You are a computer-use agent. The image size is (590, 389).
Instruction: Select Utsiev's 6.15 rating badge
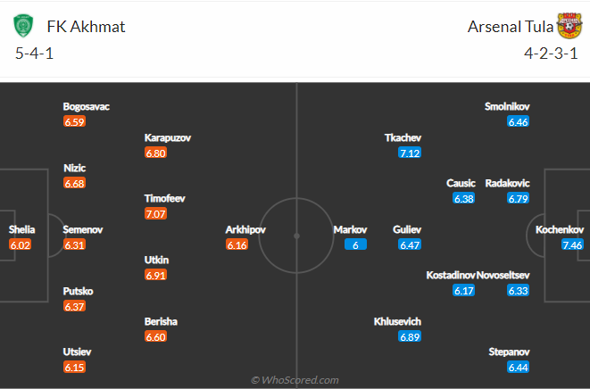pyautogui.click(x=74, y=367)
